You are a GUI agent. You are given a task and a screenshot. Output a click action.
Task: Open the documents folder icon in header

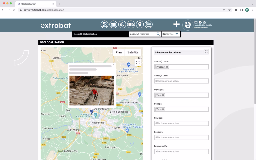click(149, 25)
